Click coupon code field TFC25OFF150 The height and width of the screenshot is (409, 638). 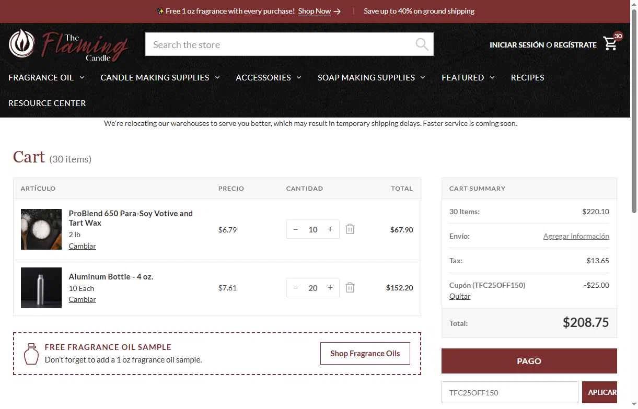coord(510,392)
